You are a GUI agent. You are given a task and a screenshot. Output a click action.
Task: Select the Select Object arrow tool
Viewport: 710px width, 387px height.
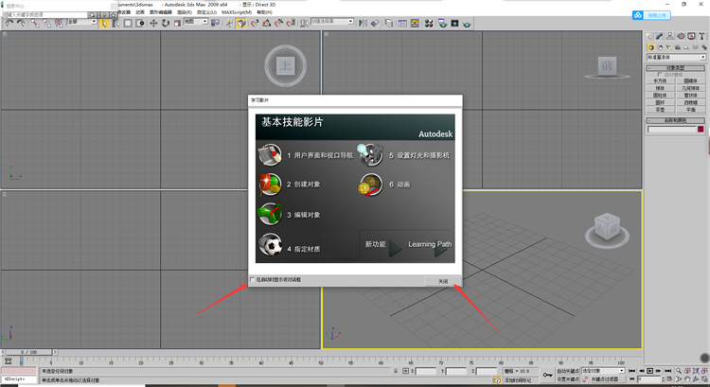point(104,23)
